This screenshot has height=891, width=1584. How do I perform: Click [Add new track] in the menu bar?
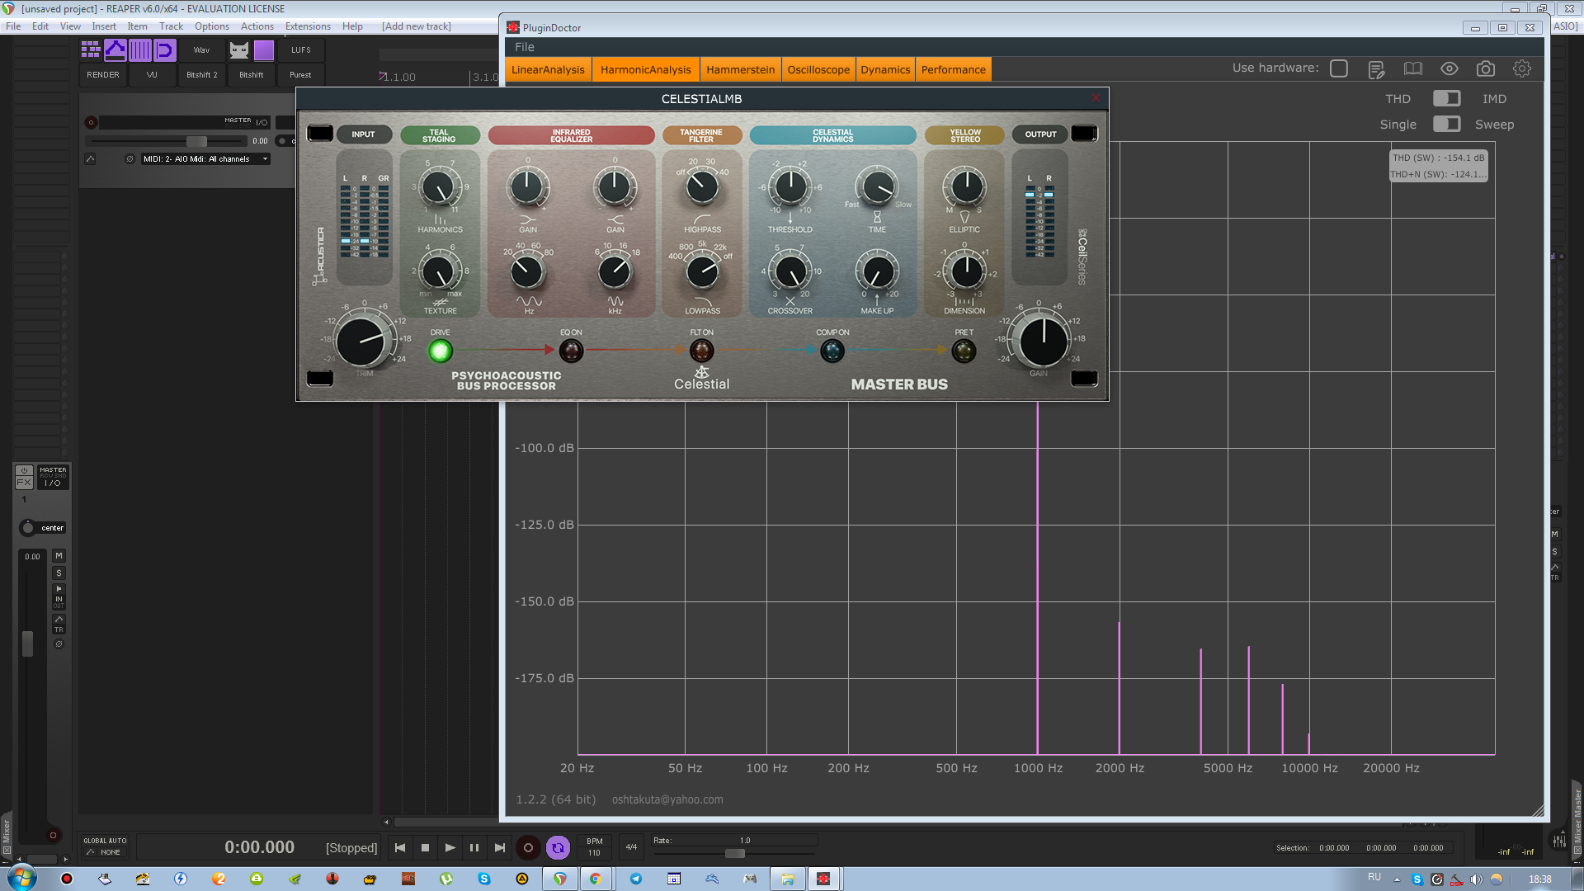tap(417, 26)
